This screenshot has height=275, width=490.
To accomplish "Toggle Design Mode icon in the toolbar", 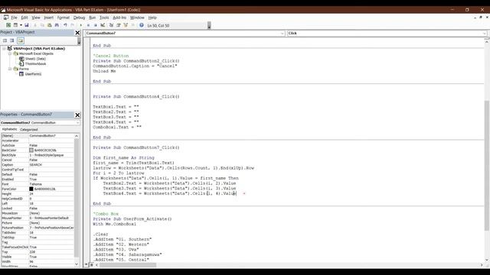I will coord(103,25).
